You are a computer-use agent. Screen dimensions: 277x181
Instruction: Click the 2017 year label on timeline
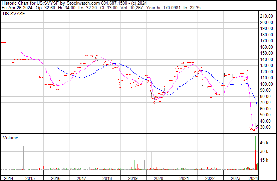pyautogui.click(x=81, y=178)
